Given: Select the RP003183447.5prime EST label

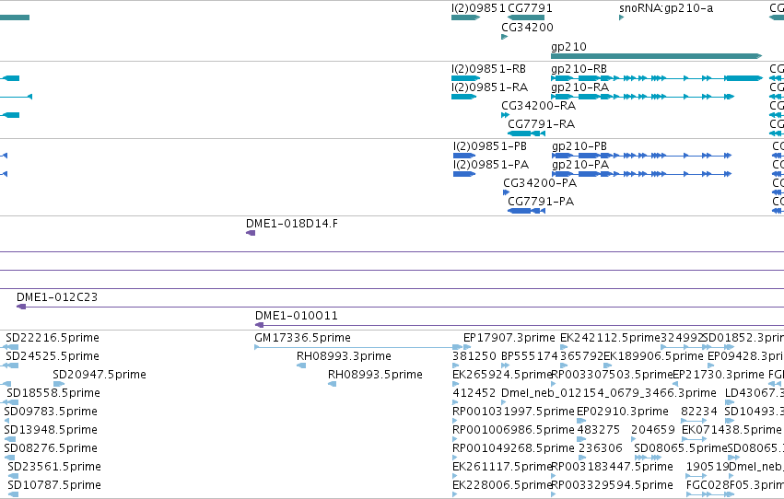Looking at the screenshot, I should pyautogui.click(x=612, y=467).
